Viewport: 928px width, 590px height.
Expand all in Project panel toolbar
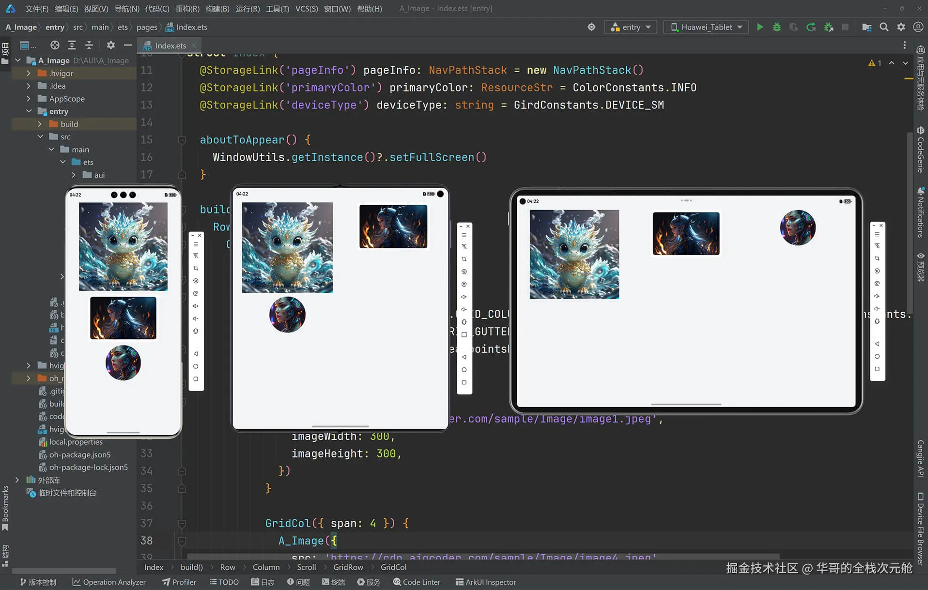72,45
